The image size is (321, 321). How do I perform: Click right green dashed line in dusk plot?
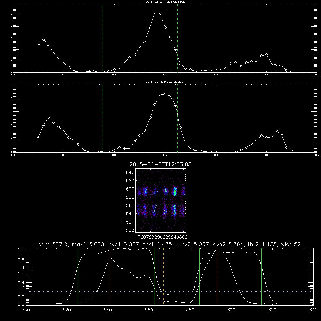coord(177,118)
